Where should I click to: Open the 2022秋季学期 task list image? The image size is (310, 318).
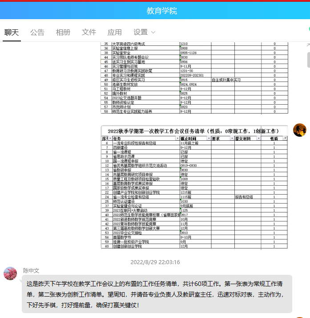(x=194, y=187)
